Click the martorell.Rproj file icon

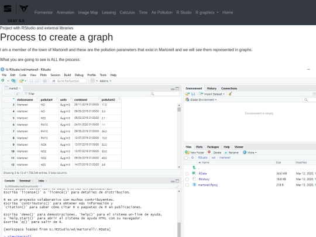[194, 184]
